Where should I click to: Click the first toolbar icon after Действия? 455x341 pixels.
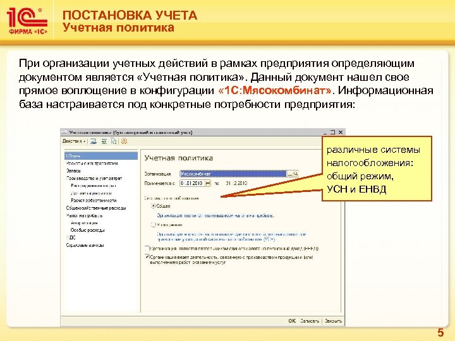(93, 141)
